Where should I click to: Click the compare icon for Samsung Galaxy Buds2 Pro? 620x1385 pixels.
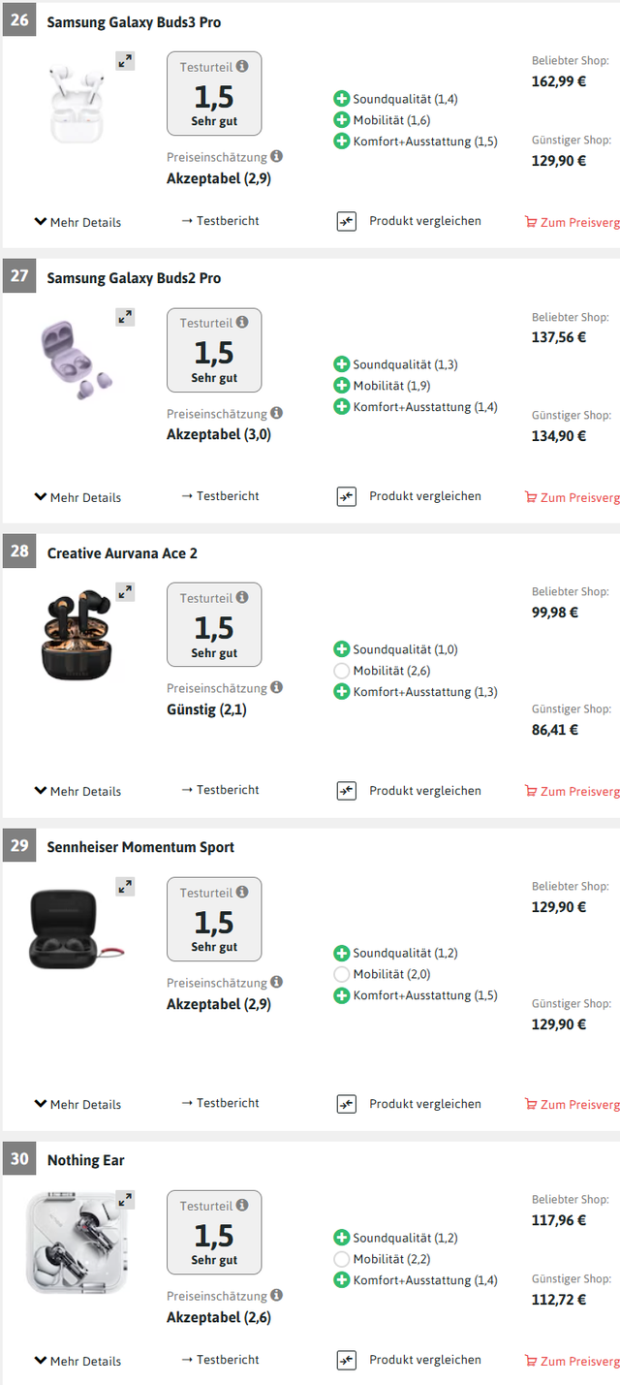click(347, 496)
